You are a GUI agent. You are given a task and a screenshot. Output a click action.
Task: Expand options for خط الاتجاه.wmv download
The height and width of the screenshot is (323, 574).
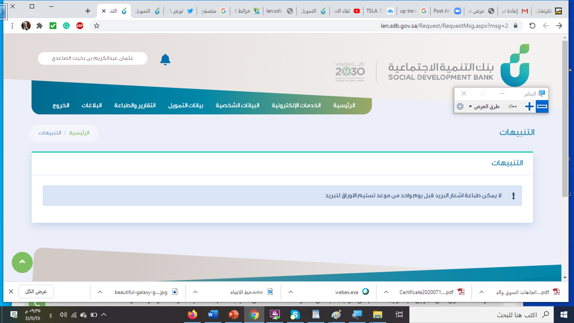196,292
